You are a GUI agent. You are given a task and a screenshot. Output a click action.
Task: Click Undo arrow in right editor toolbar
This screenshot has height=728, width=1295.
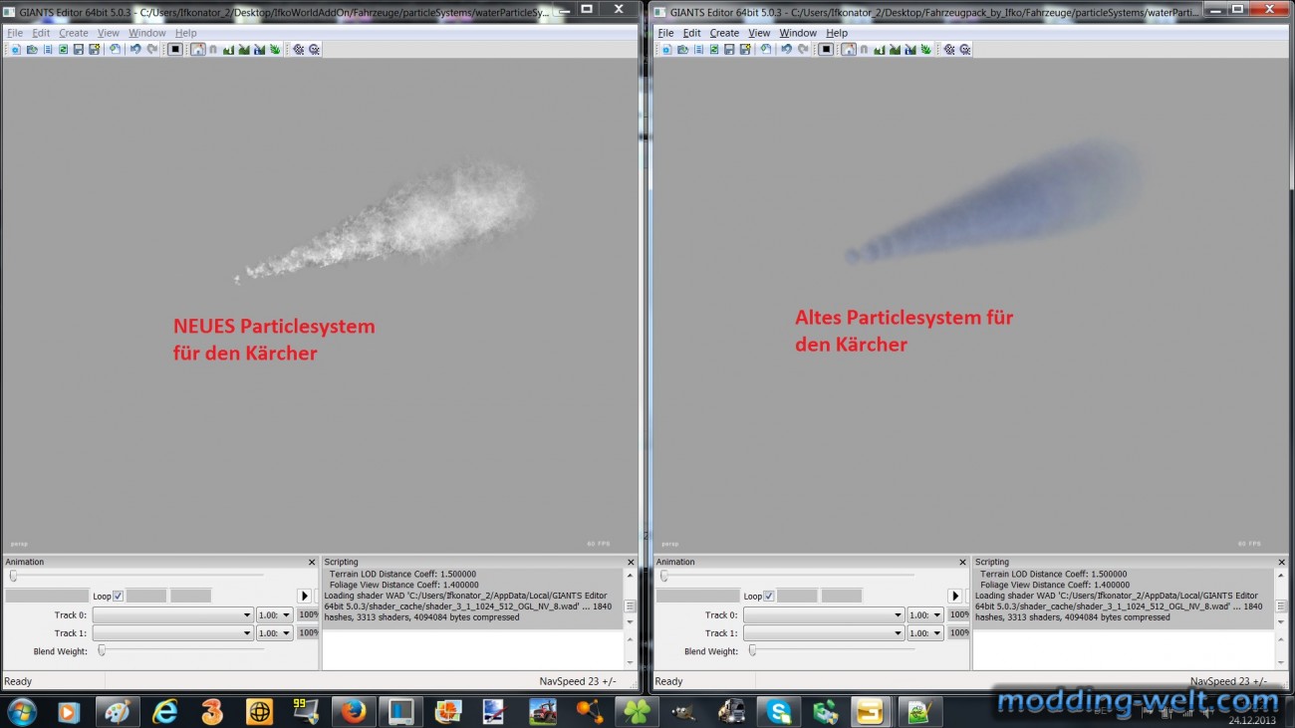click(787, 49)
